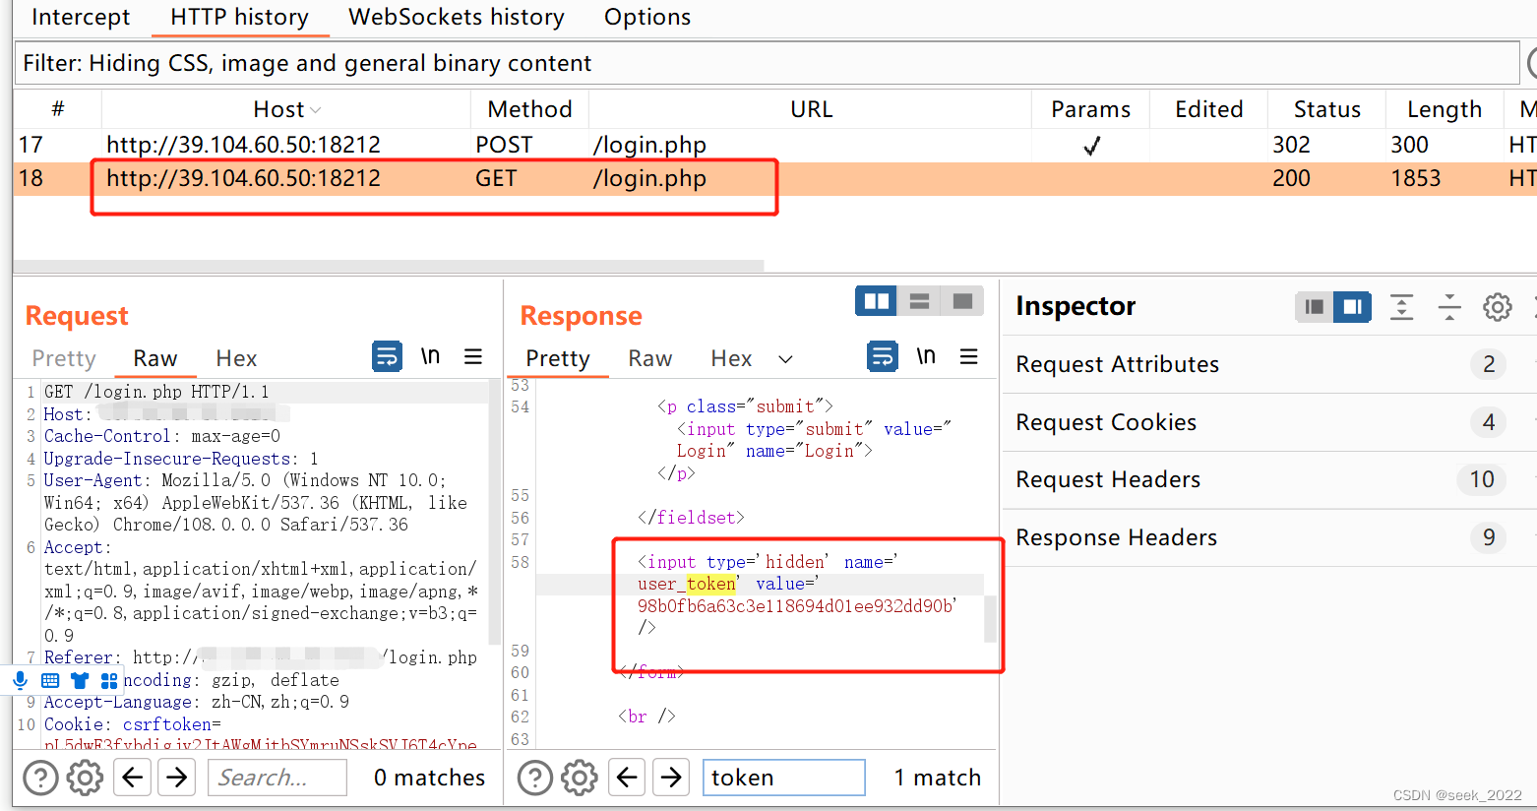Switch to the Intercept tab

[x=81, y=17]
